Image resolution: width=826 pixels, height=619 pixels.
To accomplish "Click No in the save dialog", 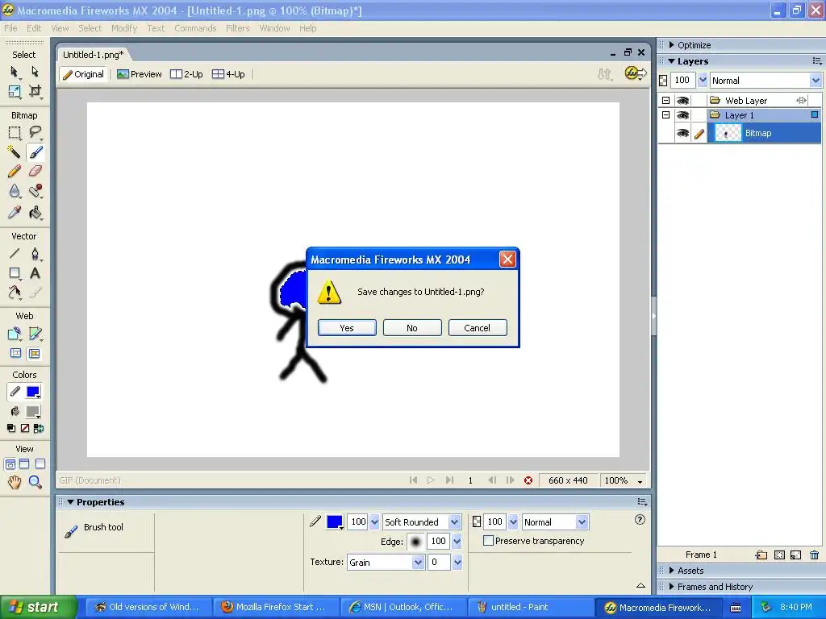I will point(412,327).
